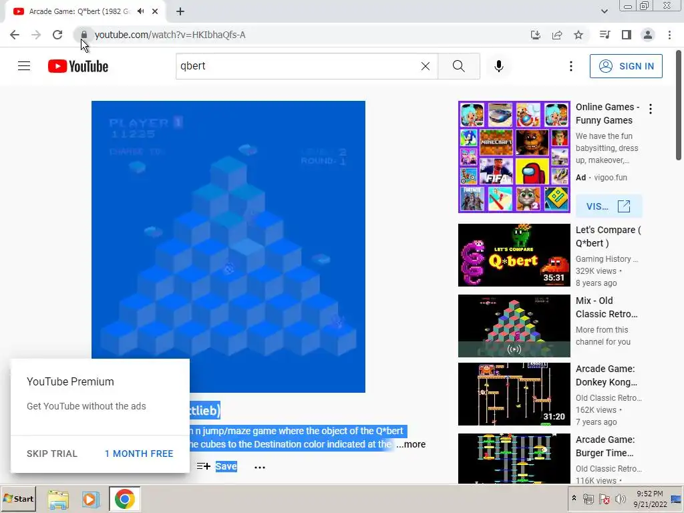Open Action Center flag tray icon
This screenshot has height=513, width=684.
coord(604,498)
